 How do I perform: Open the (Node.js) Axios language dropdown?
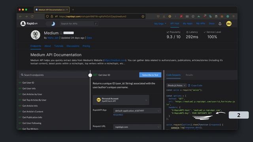[176, 85]
